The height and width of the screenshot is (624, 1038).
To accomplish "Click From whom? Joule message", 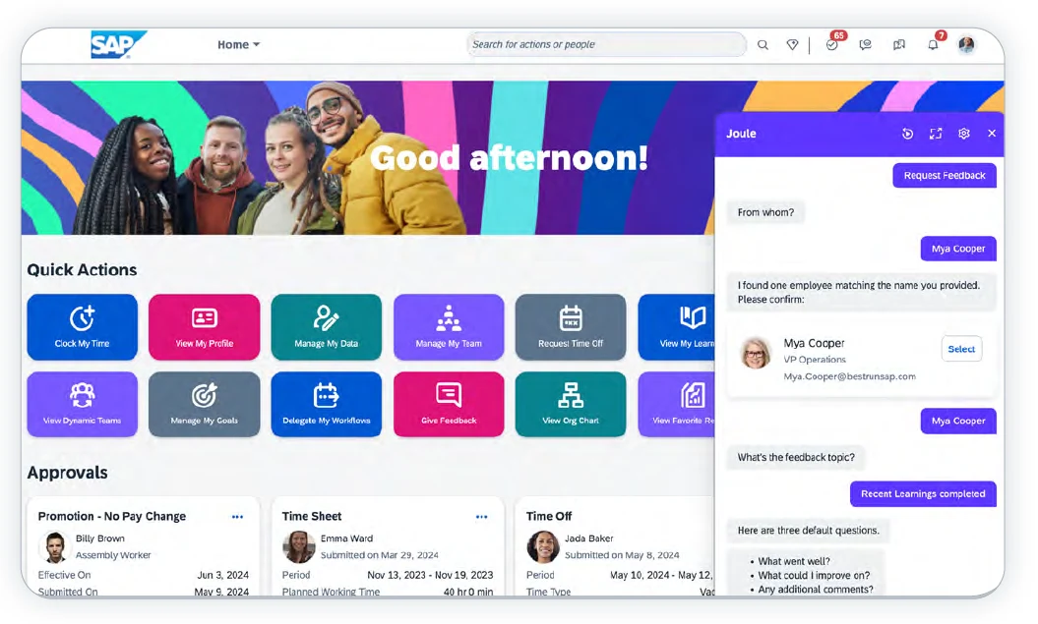I will pyautogui.click(x=765, y=212).
